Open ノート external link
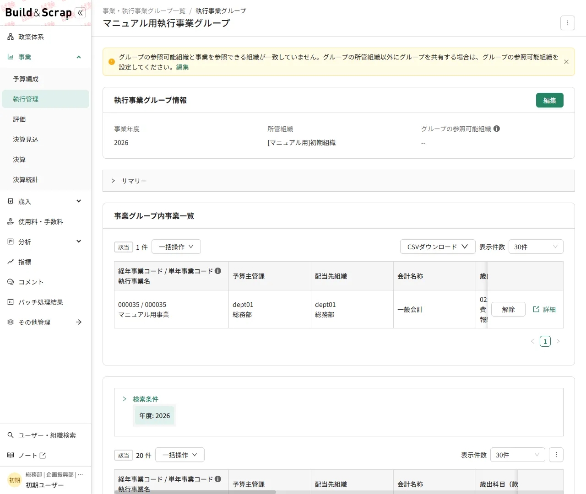Screen dimensions: 586x494 (45, 455)
